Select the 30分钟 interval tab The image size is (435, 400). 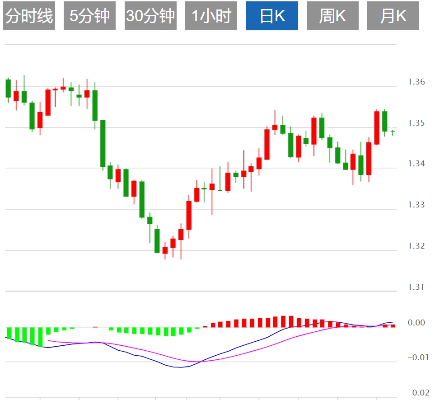pyautogui.click(x=150, y=16)
